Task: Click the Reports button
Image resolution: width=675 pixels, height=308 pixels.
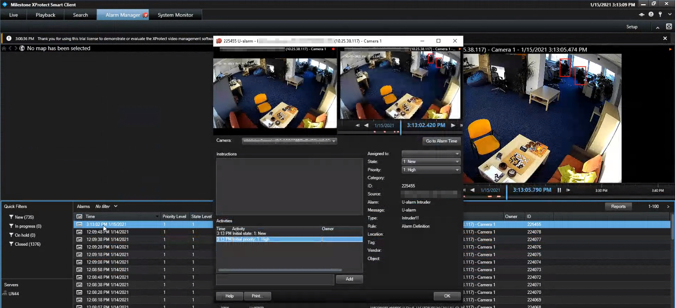Action: pos(618,206)
